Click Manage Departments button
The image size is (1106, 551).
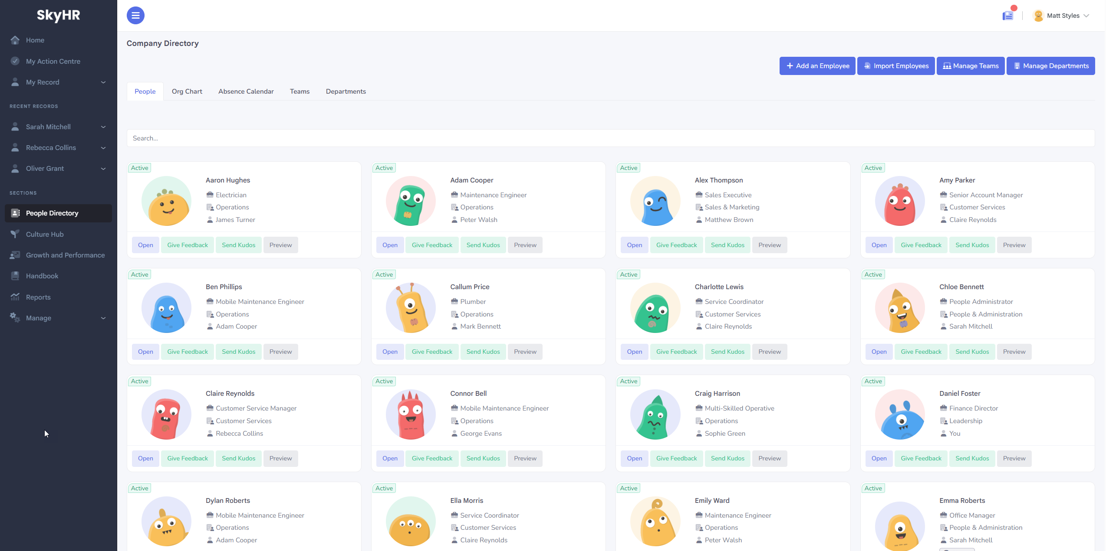click(1050, 66)
